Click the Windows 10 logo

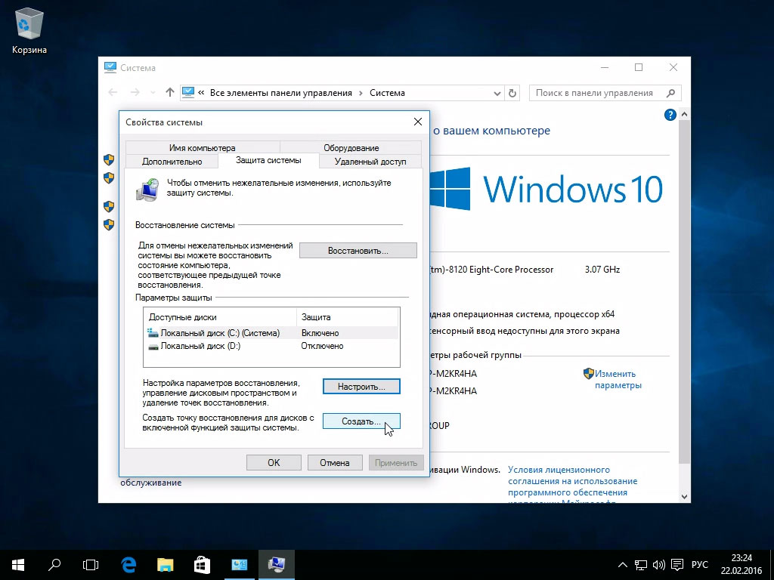(x=546, y=189)
